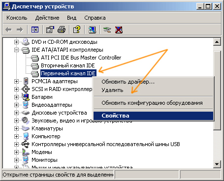The width and height of the screenshot is (224, 181).
Task: Click the Модемы modem icon
Action: [26, 152]
